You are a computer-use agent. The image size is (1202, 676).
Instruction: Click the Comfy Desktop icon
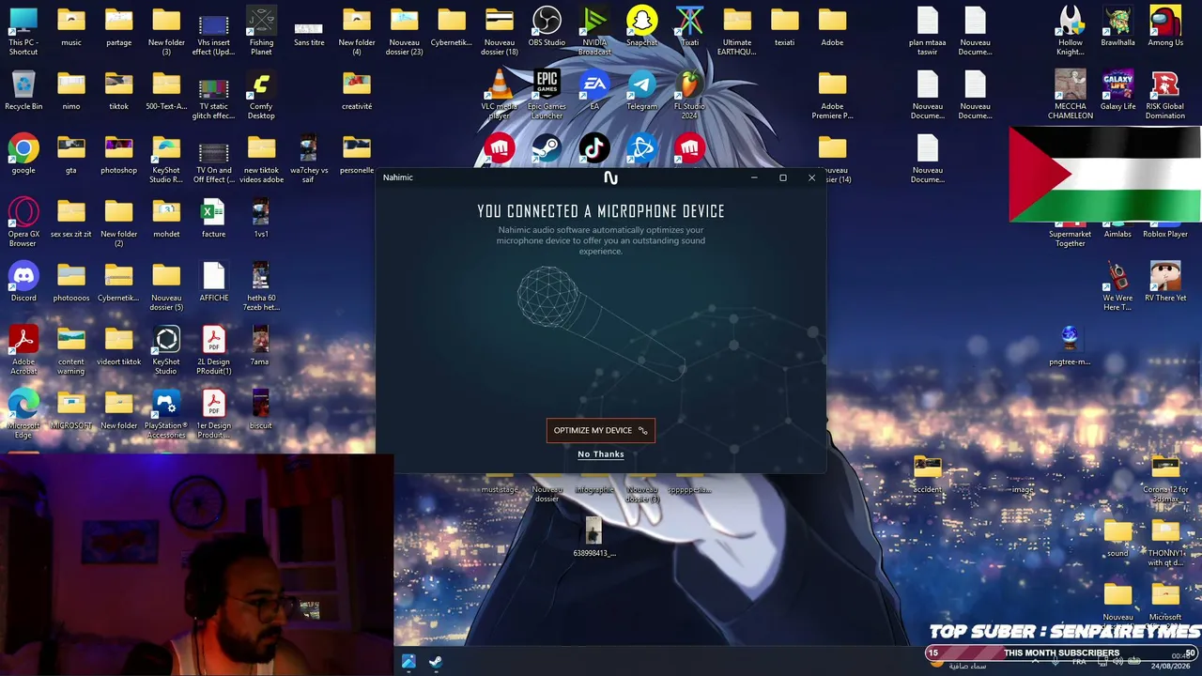pyautogui.click(x=261, y=94)
